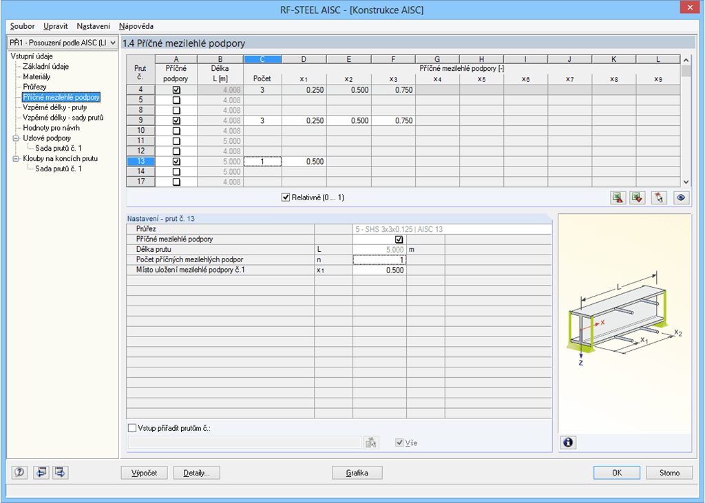Click the table scrollbar down arrow
The width and height of the screenshot is (705, 503).
tap(686, 182)
